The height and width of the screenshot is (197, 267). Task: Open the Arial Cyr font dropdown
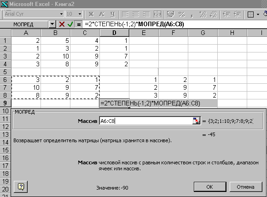point(61,14)
